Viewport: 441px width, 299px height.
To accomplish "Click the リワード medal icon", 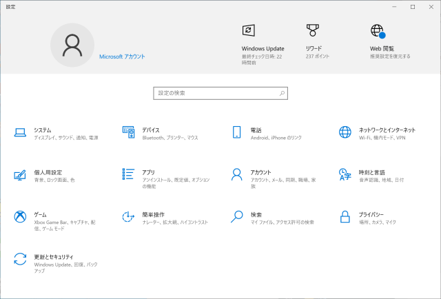I will point(313,30).
